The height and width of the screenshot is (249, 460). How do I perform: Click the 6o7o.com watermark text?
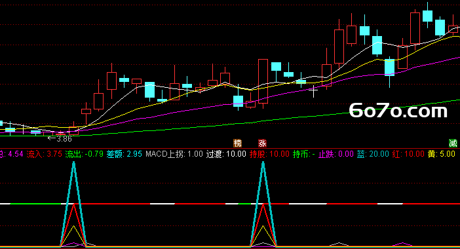[x=398, y=111]
